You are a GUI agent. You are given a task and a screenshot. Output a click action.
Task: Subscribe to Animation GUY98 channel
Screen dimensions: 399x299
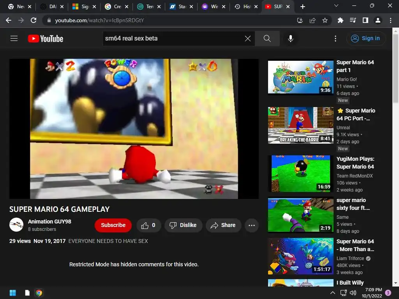[x=113, y=225]
